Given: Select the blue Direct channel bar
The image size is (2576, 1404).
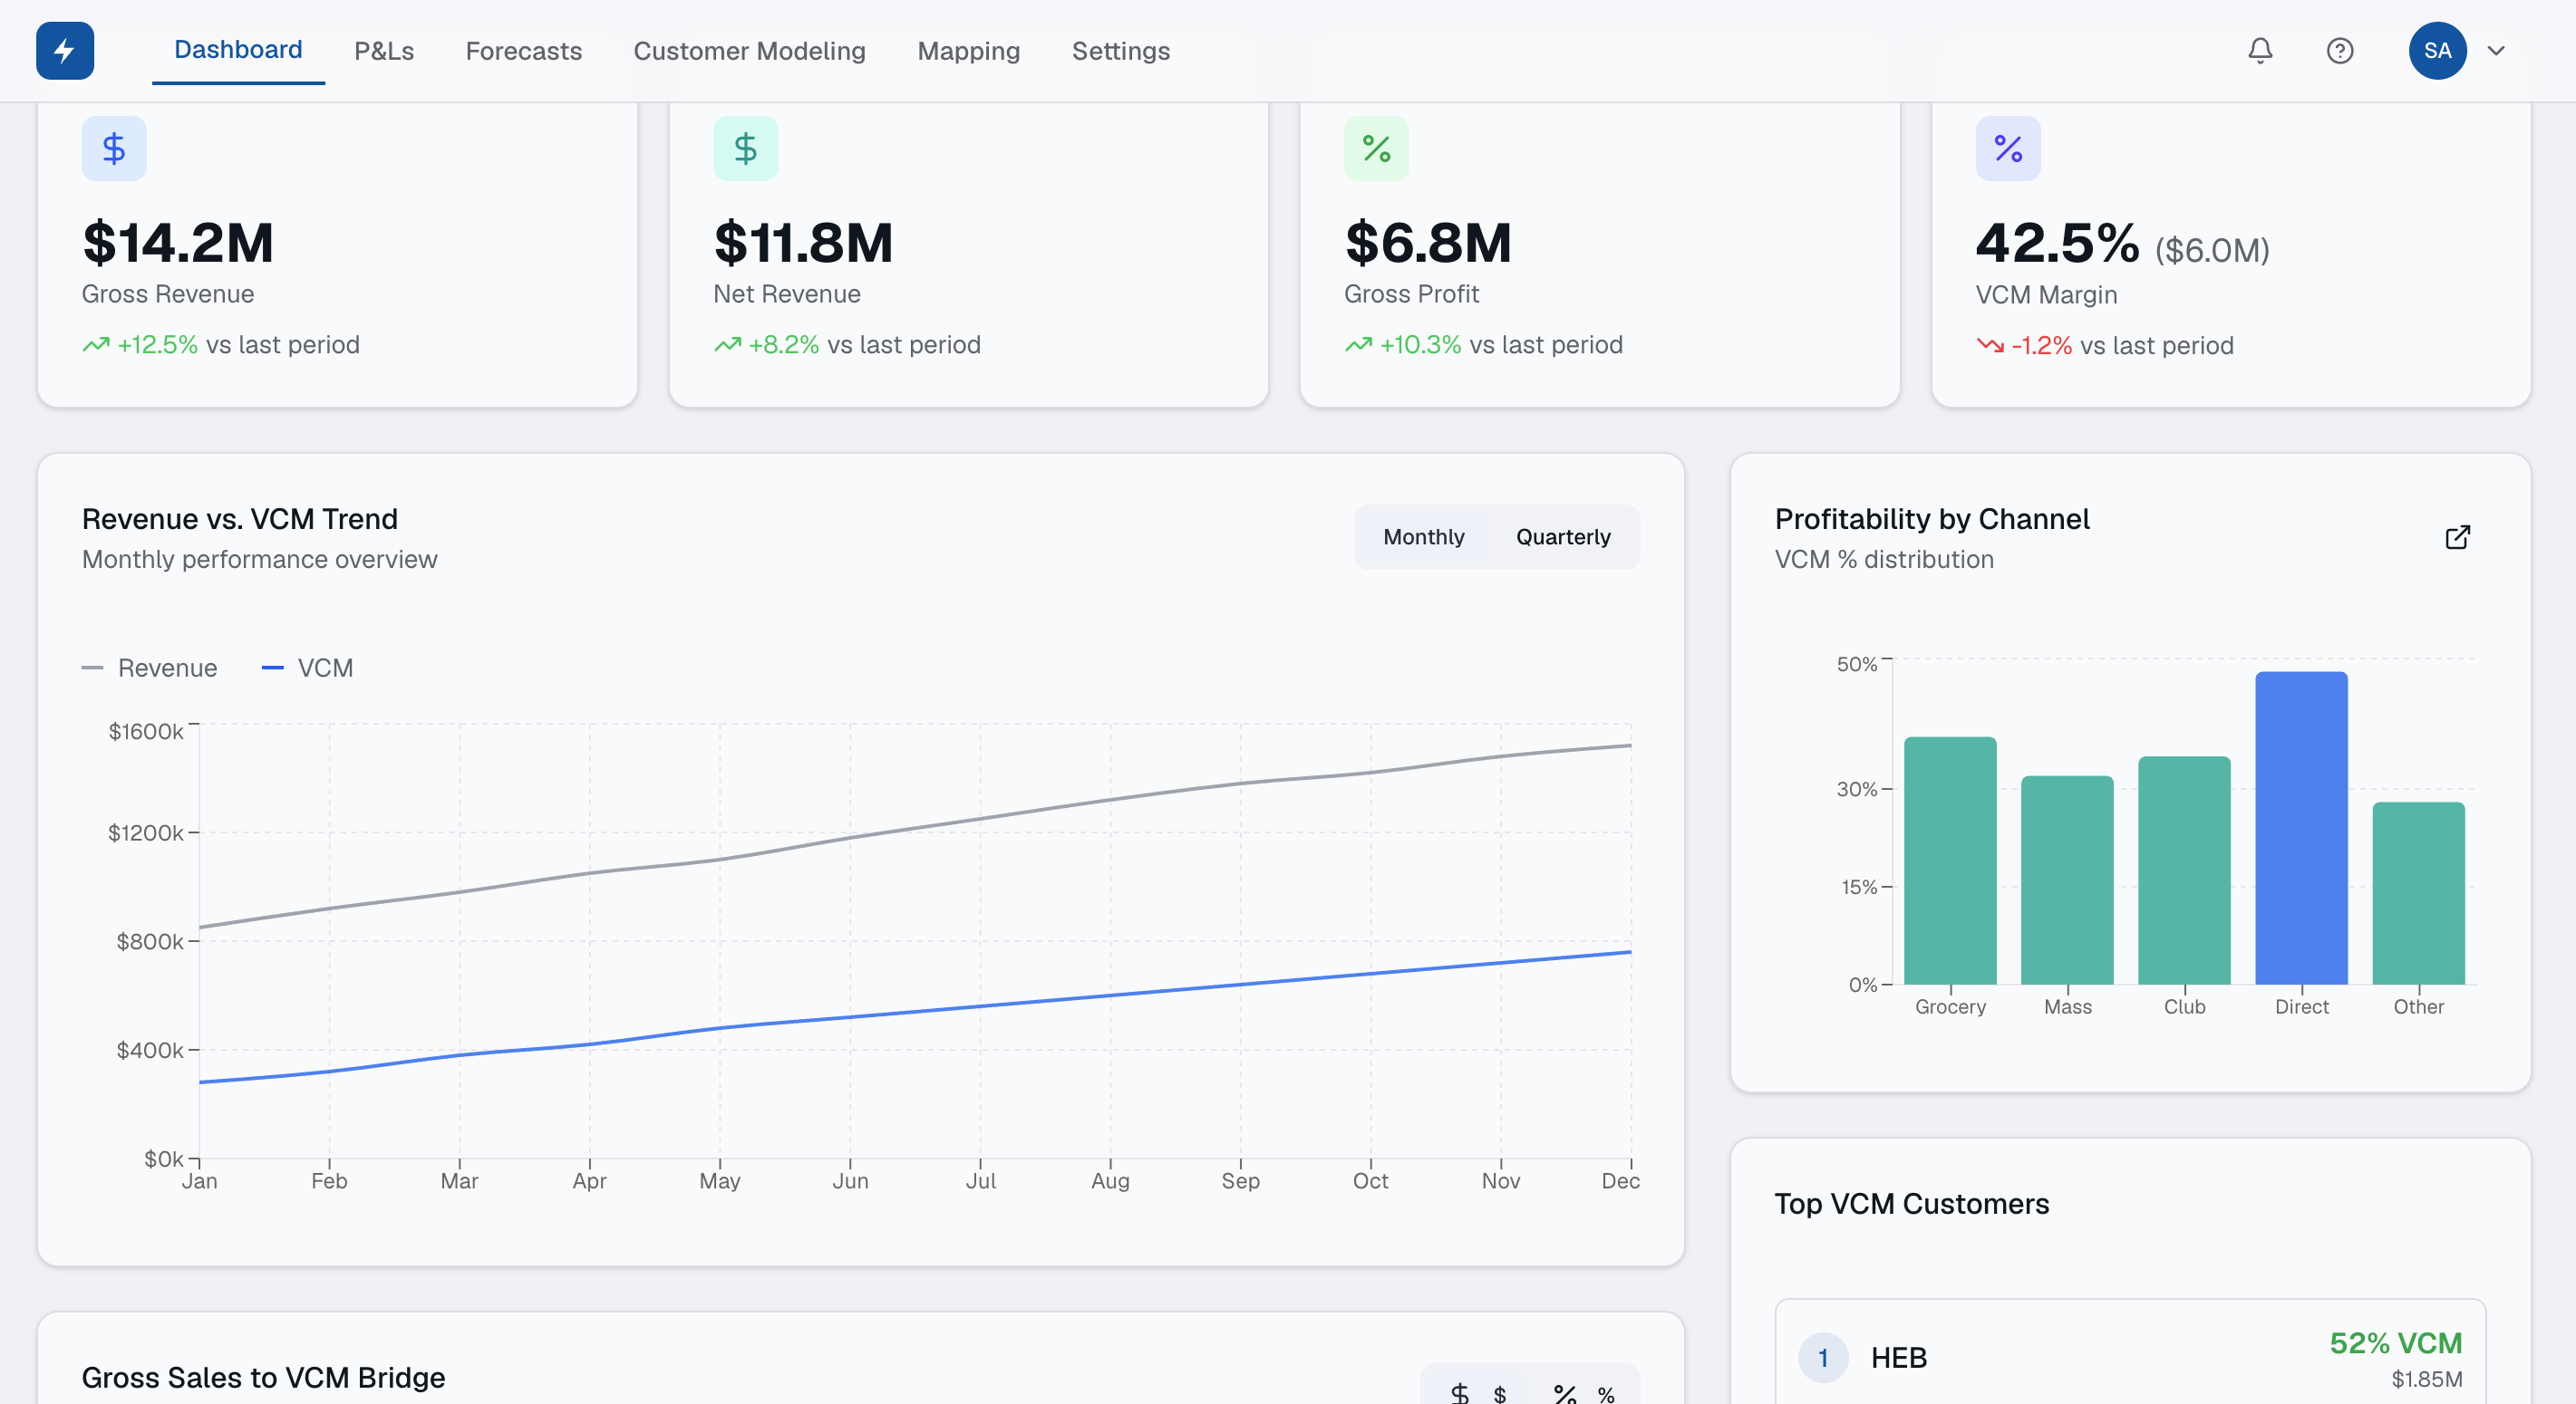Looking at the screenshot, I should click(2301, 829).
